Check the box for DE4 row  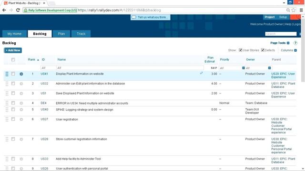coord(13,103)
